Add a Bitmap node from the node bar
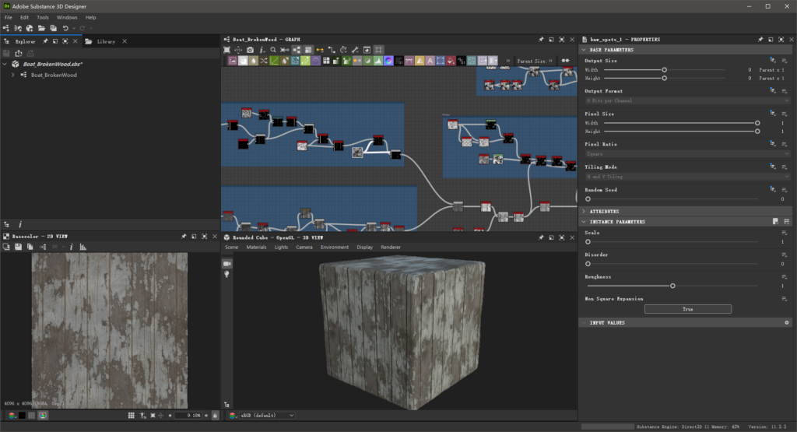This screenshot has width=797, height=432. pos(232,61)
